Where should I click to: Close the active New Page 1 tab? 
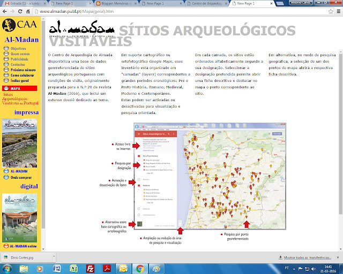pos(271,4)
